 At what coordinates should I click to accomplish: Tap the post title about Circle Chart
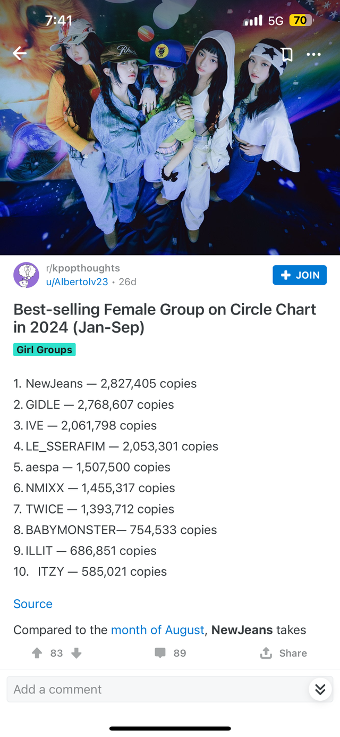coord(165,318)
